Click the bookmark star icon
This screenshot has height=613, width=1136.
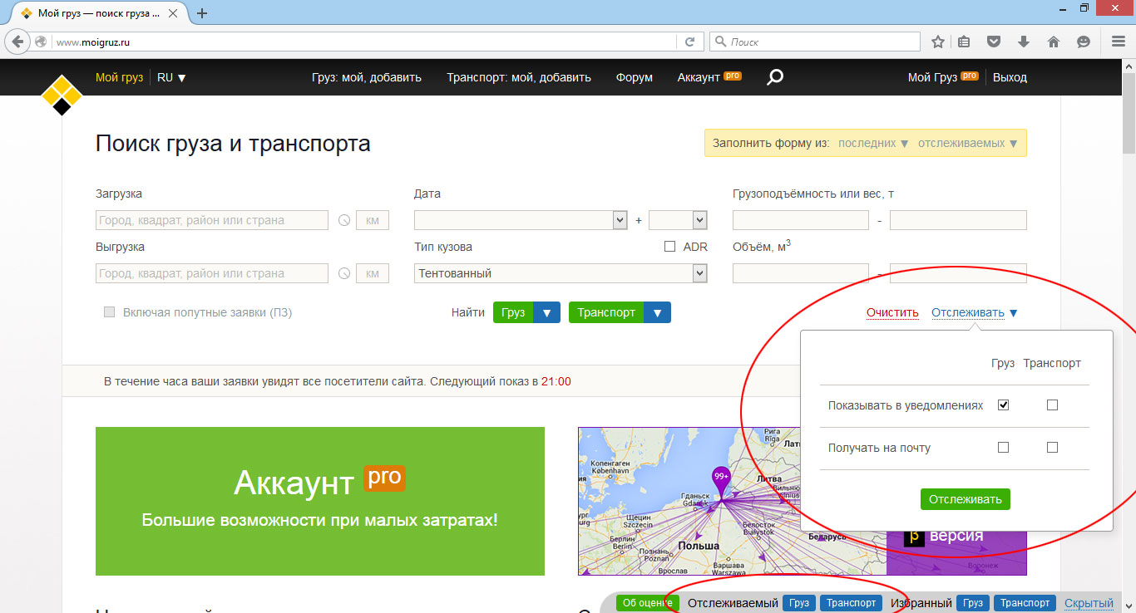[x=938, y=42]
